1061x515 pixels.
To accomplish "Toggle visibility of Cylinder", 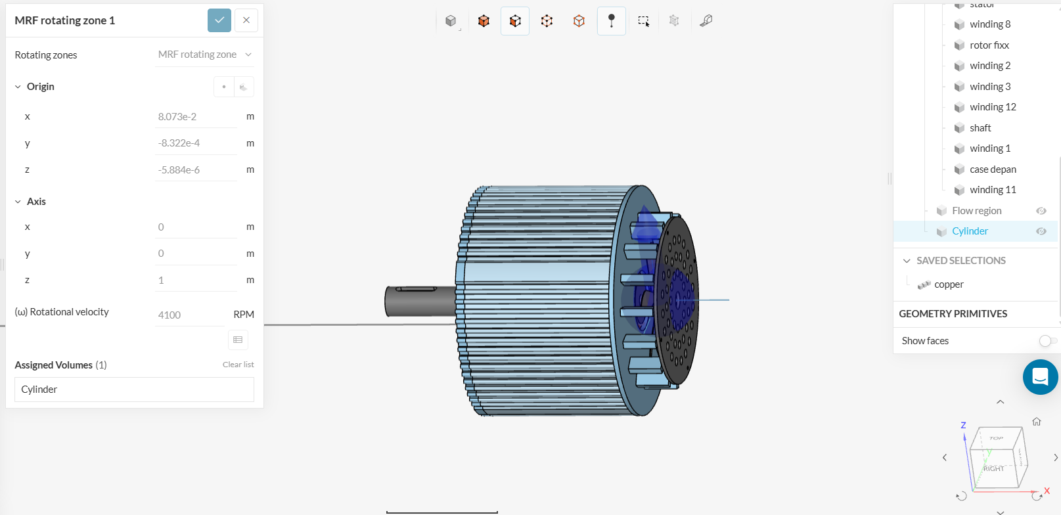I will pos(1041,231).
